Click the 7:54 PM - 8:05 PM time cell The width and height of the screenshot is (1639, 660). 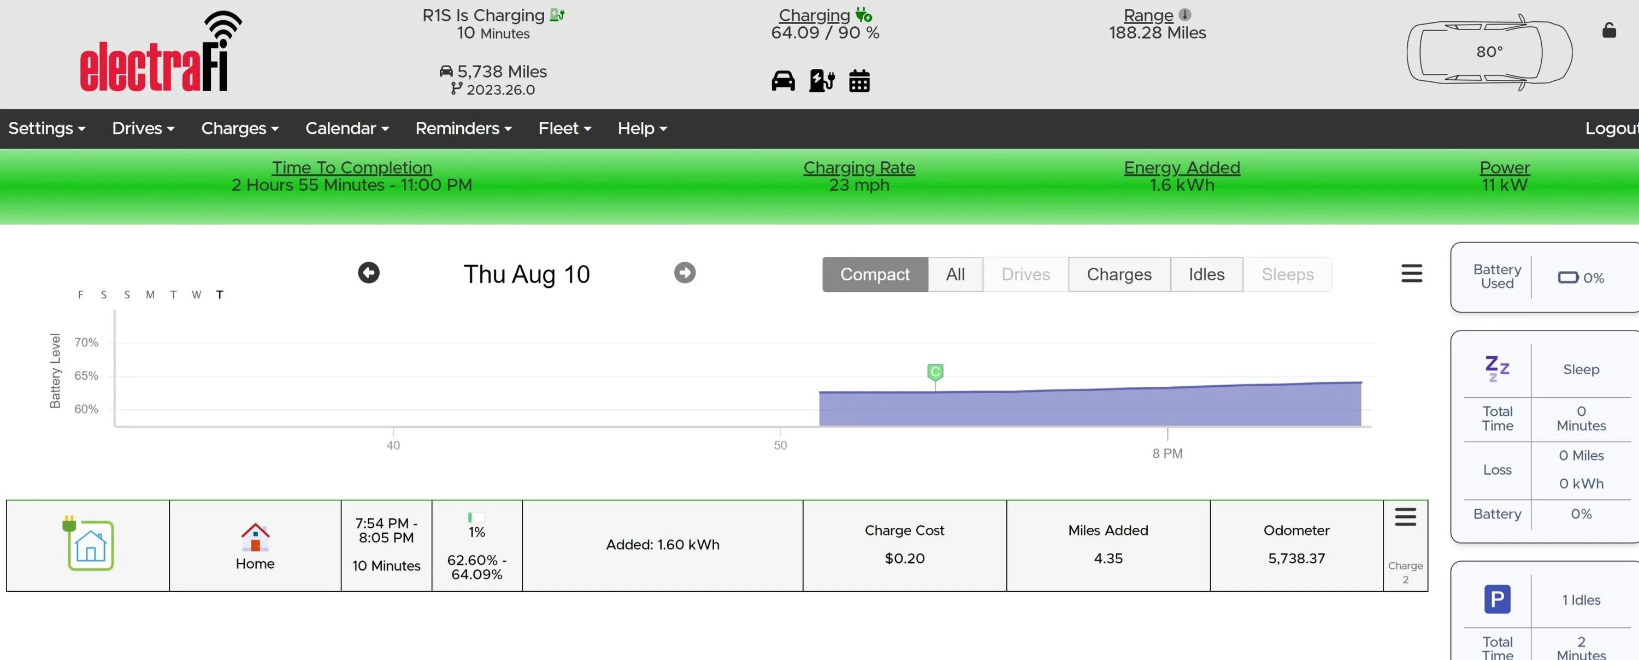click(x=386, y=545)
